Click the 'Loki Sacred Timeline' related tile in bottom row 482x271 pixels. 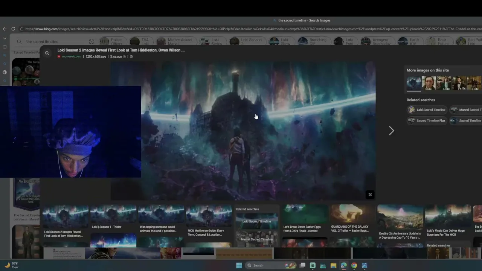(x=256, y=221)
